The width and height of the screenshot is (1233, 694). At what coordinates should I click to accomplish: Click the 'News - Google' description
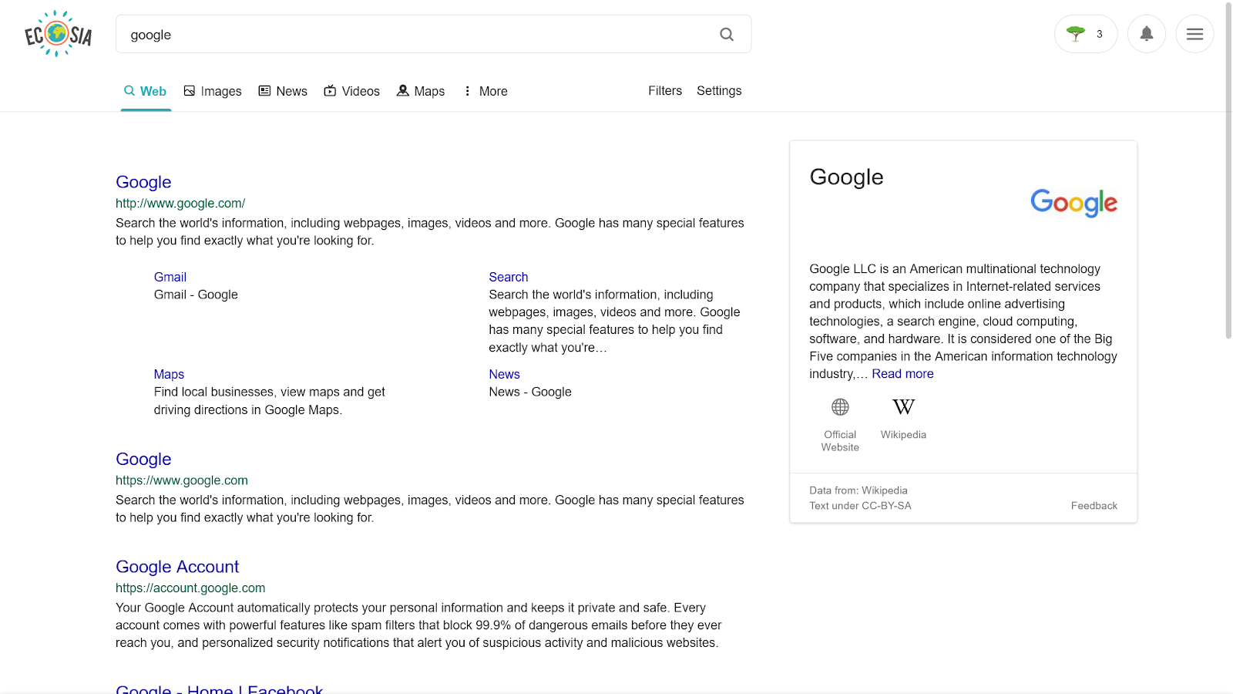[530, 392]
